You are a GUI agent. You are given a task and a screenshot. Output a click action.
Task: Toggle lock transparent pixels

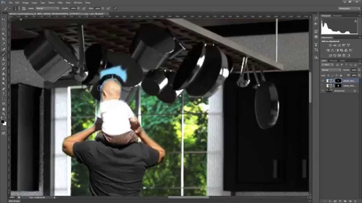pos(328,75)
